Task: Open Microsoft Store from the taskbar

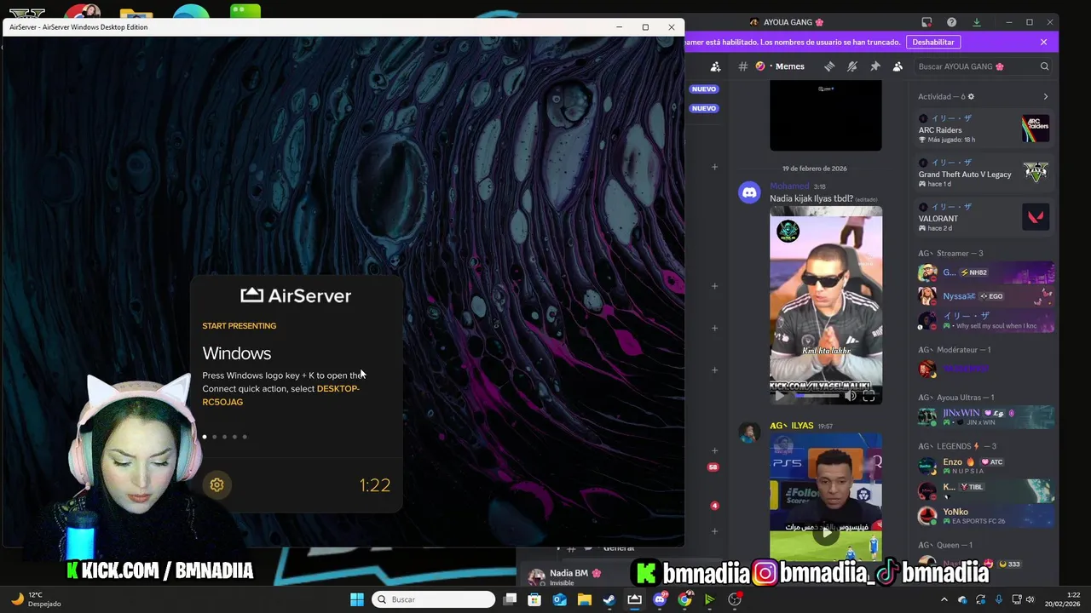Action: coord(534,599)
